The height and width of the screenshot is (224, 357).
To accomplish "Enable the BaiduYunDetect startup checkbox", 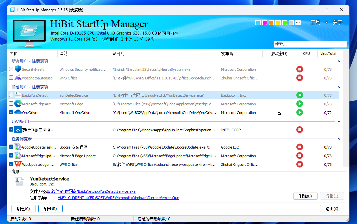I will (11, 95).
